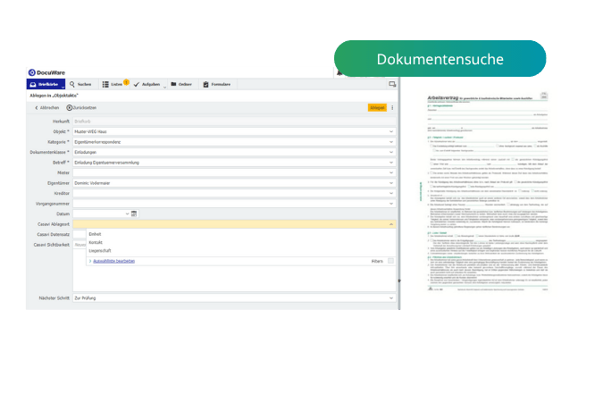The width and height of the screenshot is (595, 402).
Task: Expand the Mieter dropdown
Action: click(x=391, y=172)
